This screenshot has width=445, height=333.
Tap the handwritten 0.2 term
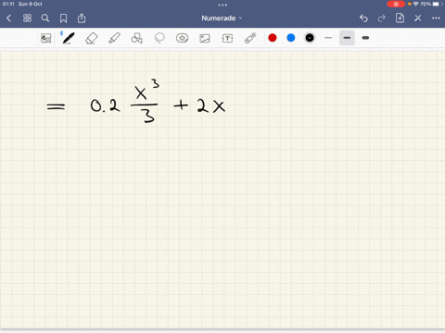(105, 105)
